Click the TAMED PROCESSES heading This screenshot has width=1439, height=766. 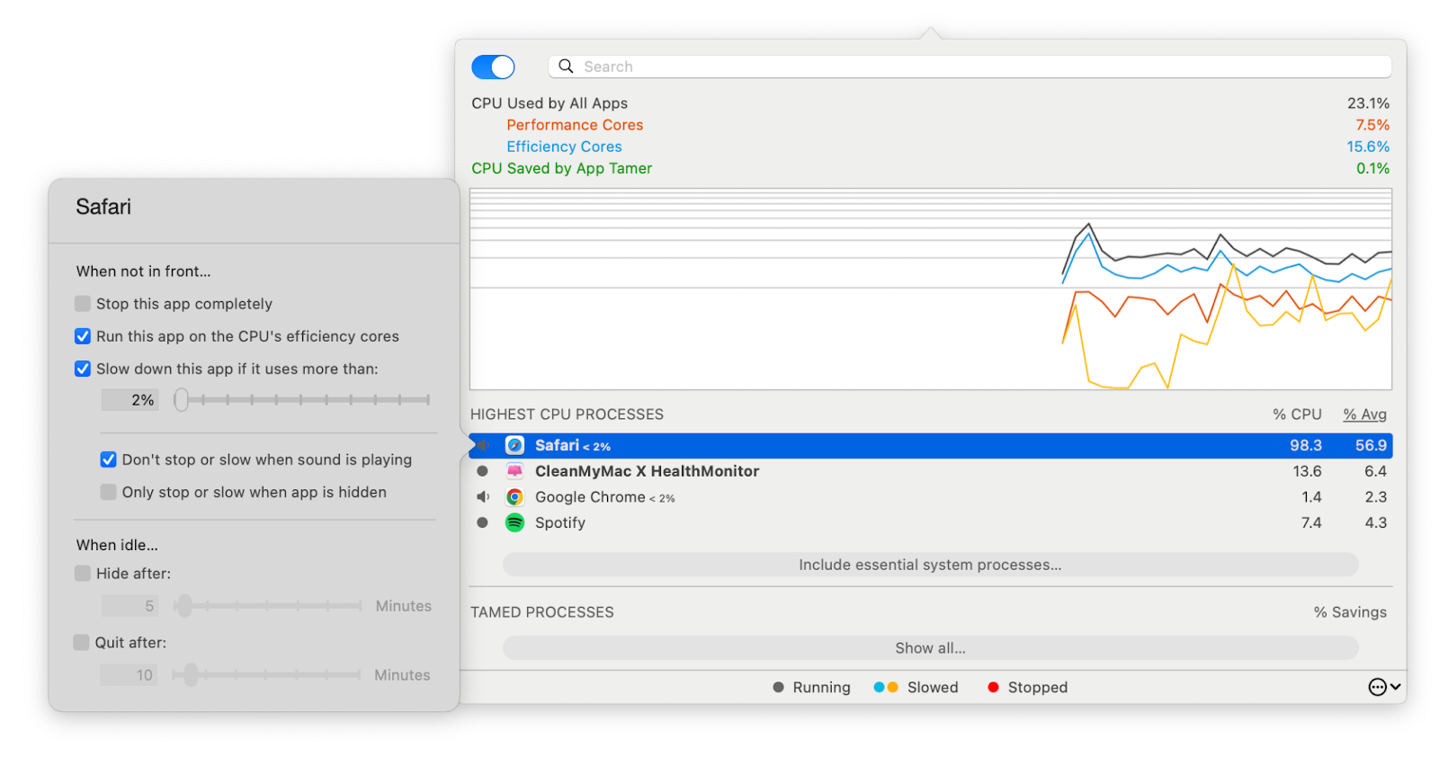pos(542,612)
